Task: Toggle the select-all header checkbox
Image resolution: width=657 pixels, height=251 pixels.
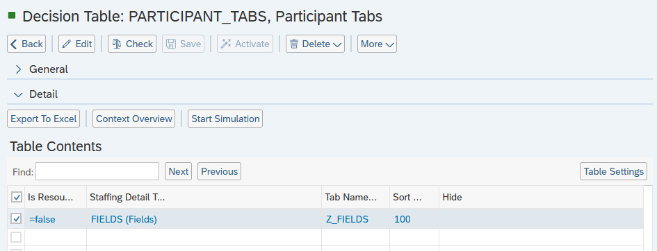Action: [16, 197]
